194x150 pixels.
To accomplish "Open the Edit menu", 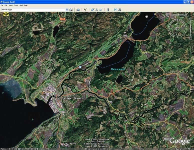I will [x=6, y=5].
